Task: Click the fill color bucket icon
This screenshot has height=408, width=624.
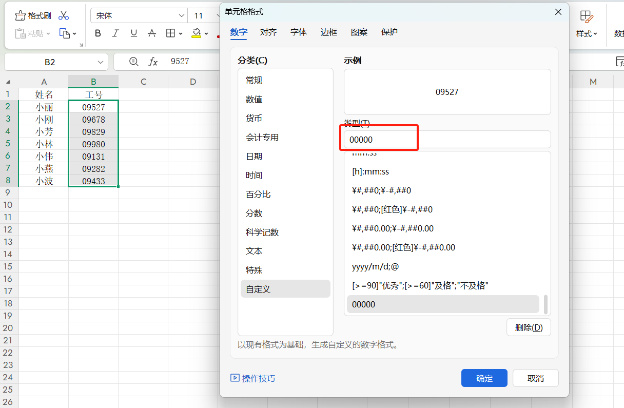Action: [197, 32]
